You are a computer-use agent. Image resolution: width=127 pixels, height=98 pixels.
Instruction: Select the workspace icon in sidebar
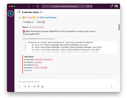pyautogui.click(x=11, y=14)
